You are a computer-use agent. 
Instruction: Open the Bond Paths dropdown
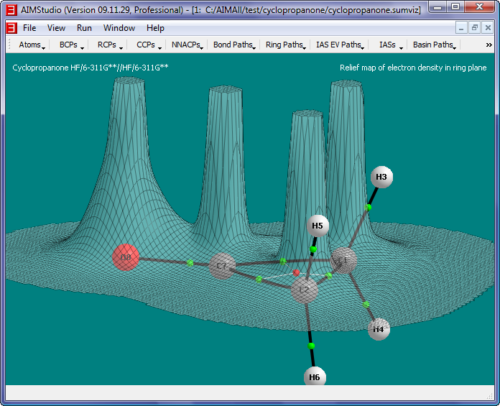tap(235, 45)
